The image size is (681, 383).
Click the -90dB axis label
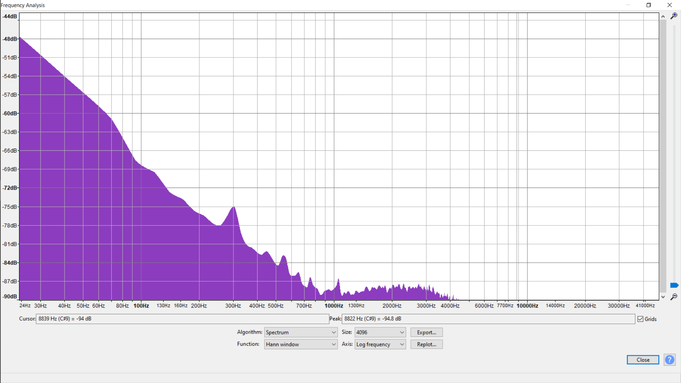click(x=10, y=296)
